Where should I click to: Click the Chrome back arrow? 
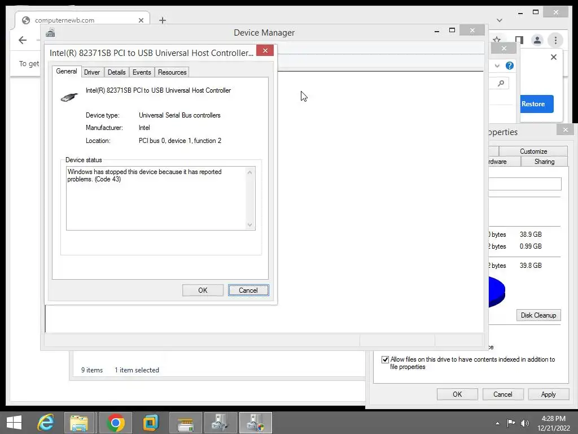[x=23, y=40]
